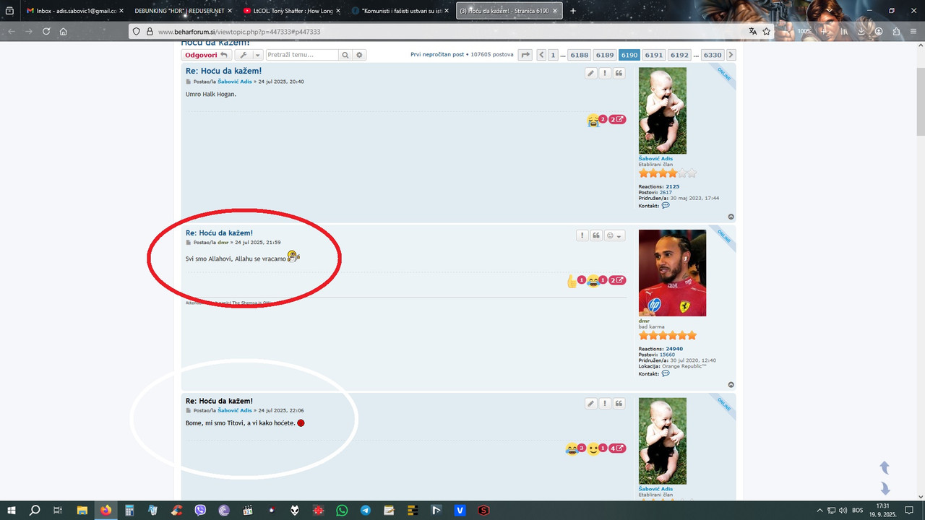Switch to DEBUNKING HDR tab

pyautogui.click(x=178, y=11)
